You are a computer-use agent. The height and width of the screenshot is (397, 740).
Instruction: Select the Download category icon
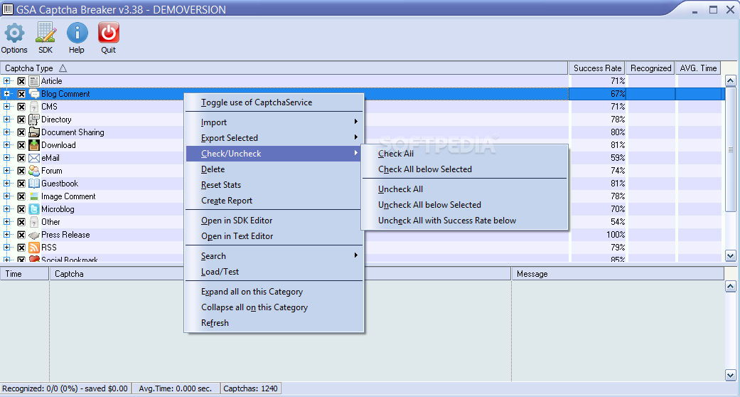34,145
